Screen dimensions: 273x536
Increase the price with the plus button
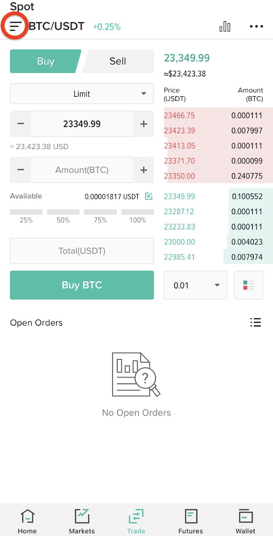click(x=144, y=124)
